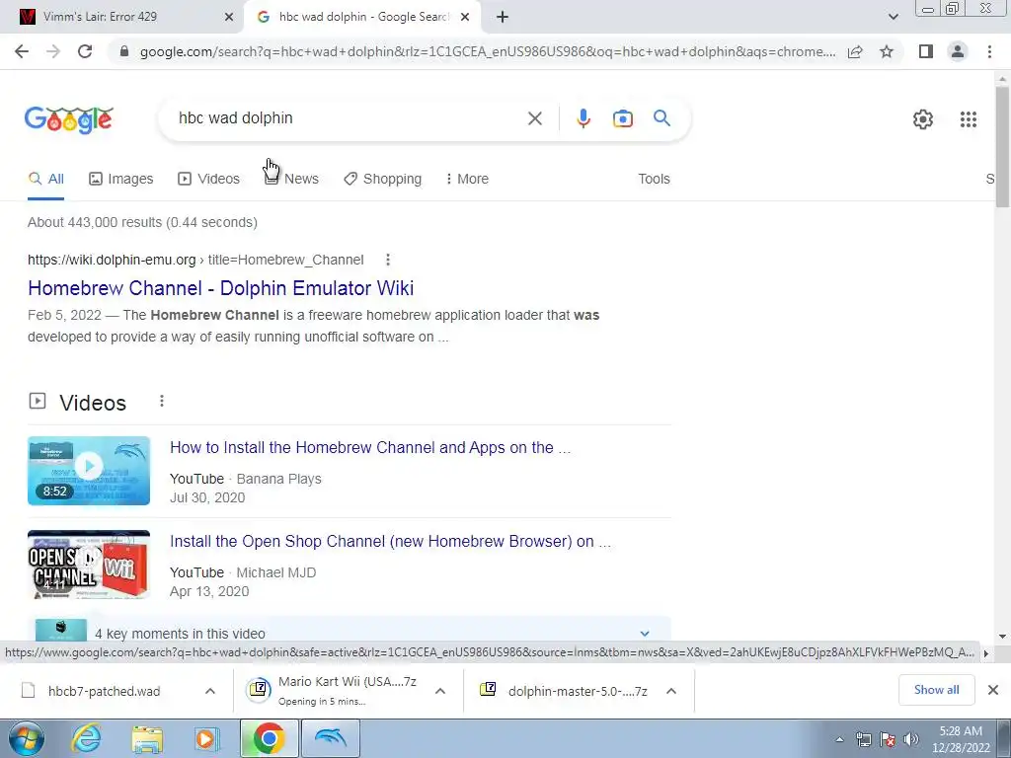Reload the current page
The image size is (1011, 758).
click(85, 51)
